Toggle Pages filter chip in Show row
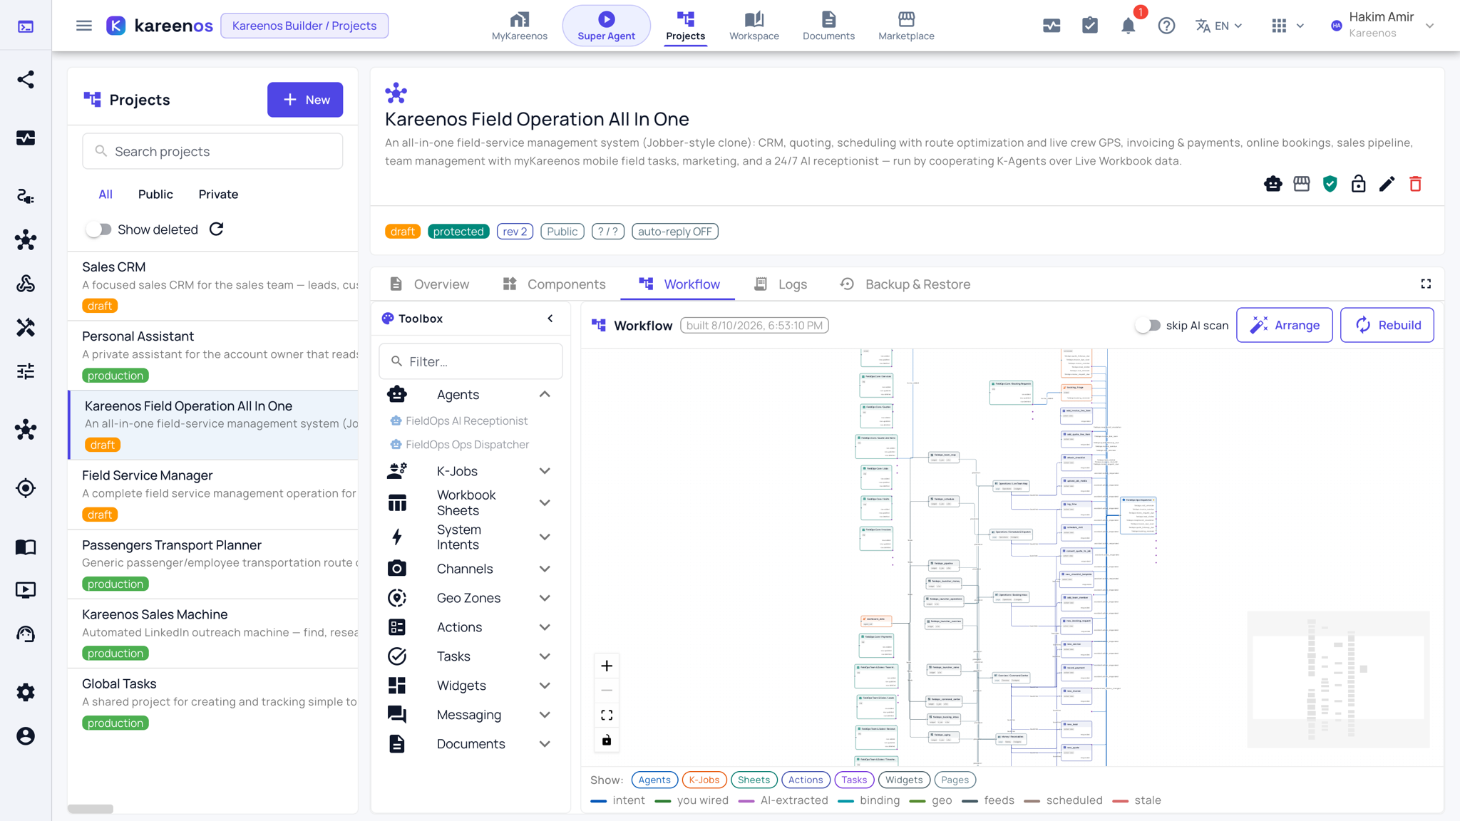Screen dimensions: 1460x821 pos(955,780)
